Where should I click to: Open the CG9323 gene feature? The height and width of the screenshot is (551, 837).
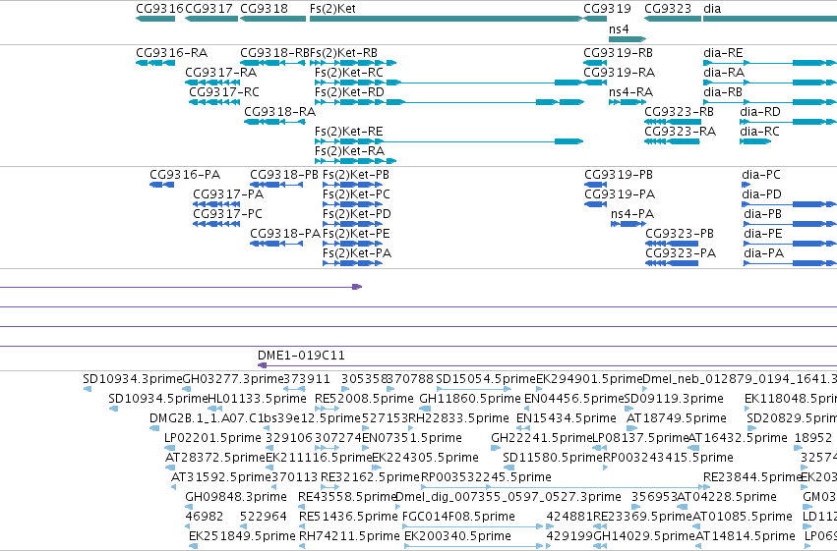pos(673,19)
